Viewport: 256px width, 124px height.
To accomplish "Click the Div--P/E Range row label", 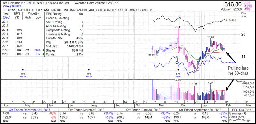I will 240,120.
